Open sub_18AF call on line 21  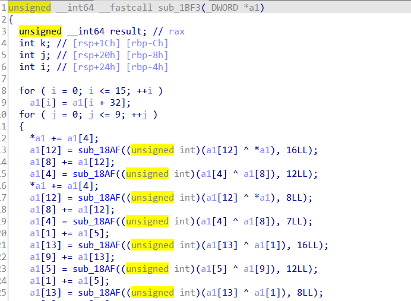point(99,245)
